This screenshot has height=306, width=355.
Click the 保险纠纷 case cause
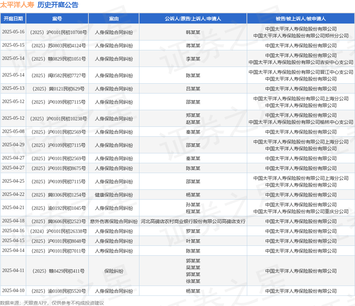[114, 271]
